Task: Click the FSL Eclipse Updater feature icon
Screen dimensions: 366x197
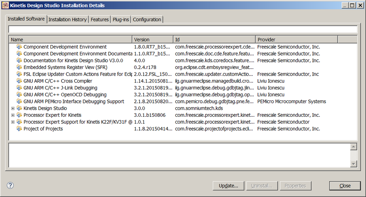Action: [19, 74]
